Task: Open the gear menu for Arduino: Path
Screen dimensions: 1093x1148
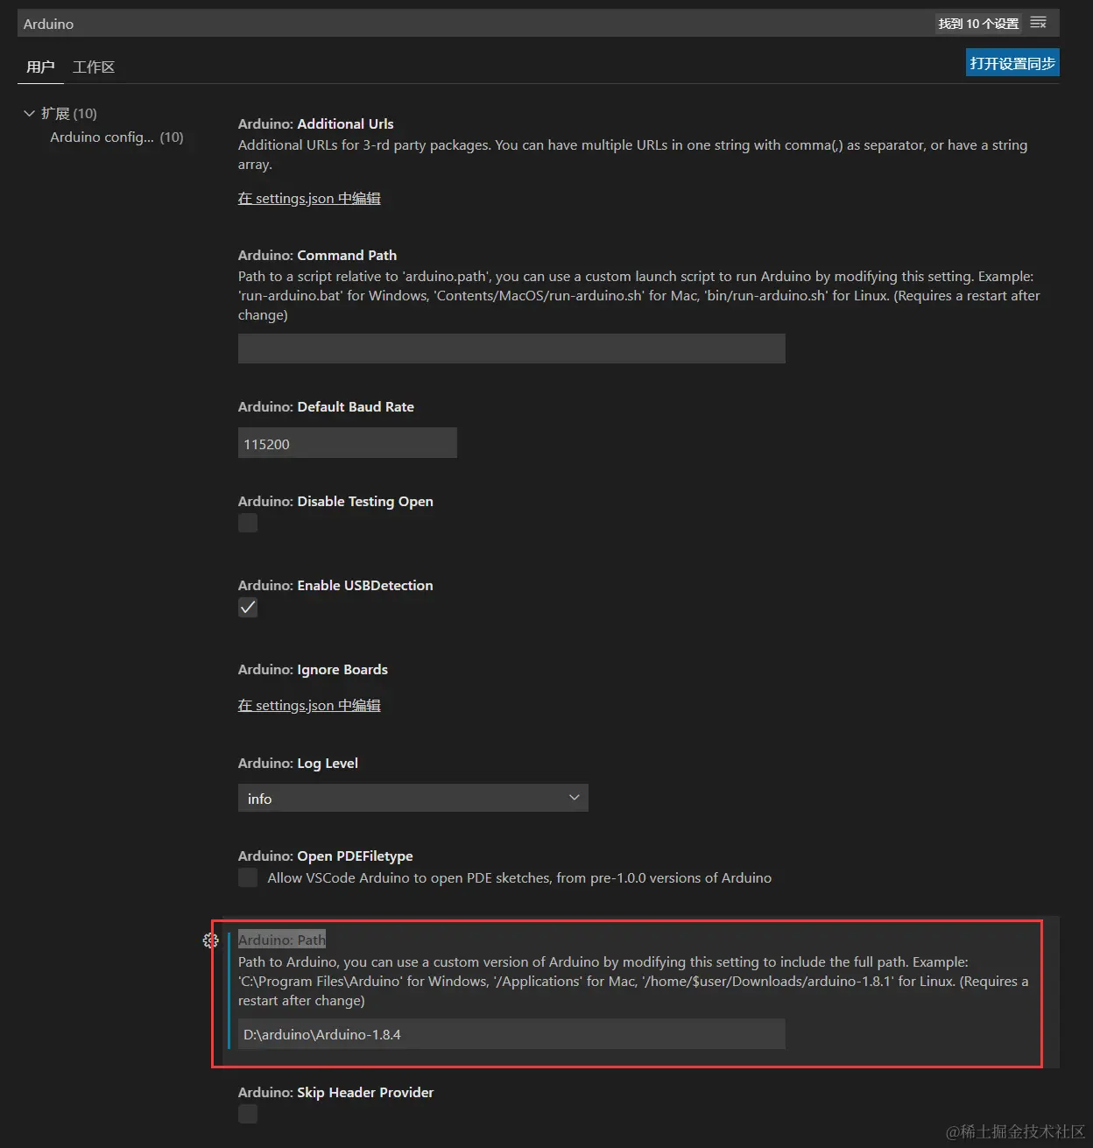Action: pyautogui.click(x=210, y=940)
